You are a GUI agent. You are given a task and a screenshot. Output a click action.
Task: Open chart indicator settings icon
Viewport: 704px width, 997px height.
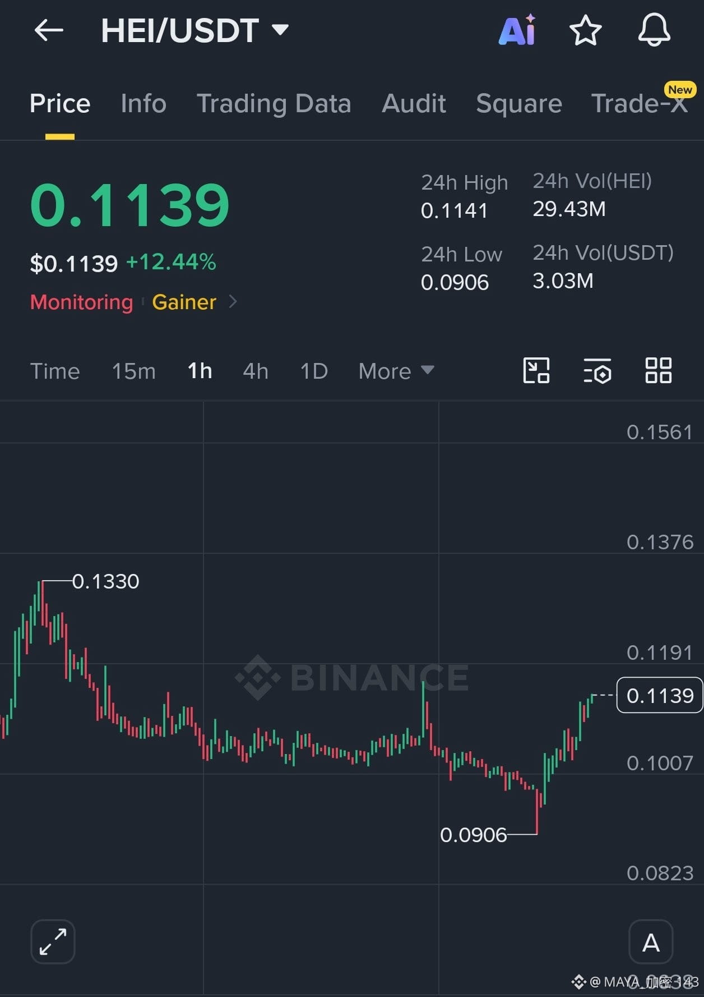click(x=598, y=370)
